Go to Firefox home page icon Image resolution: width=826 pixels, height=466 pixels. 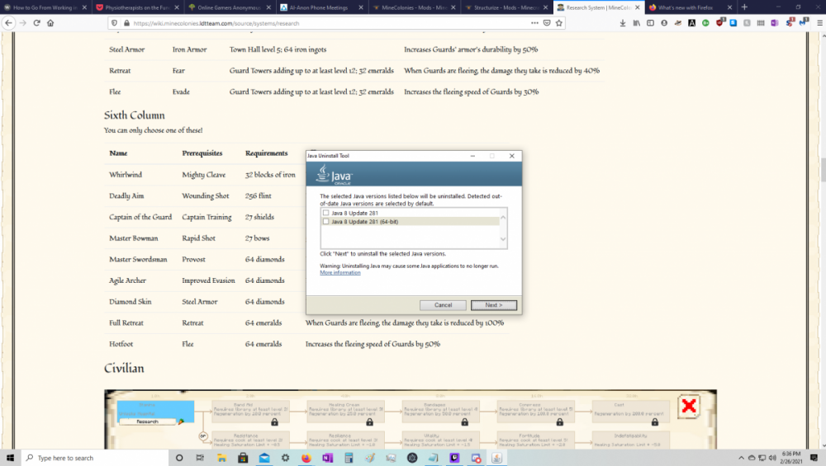coord(50,23)
